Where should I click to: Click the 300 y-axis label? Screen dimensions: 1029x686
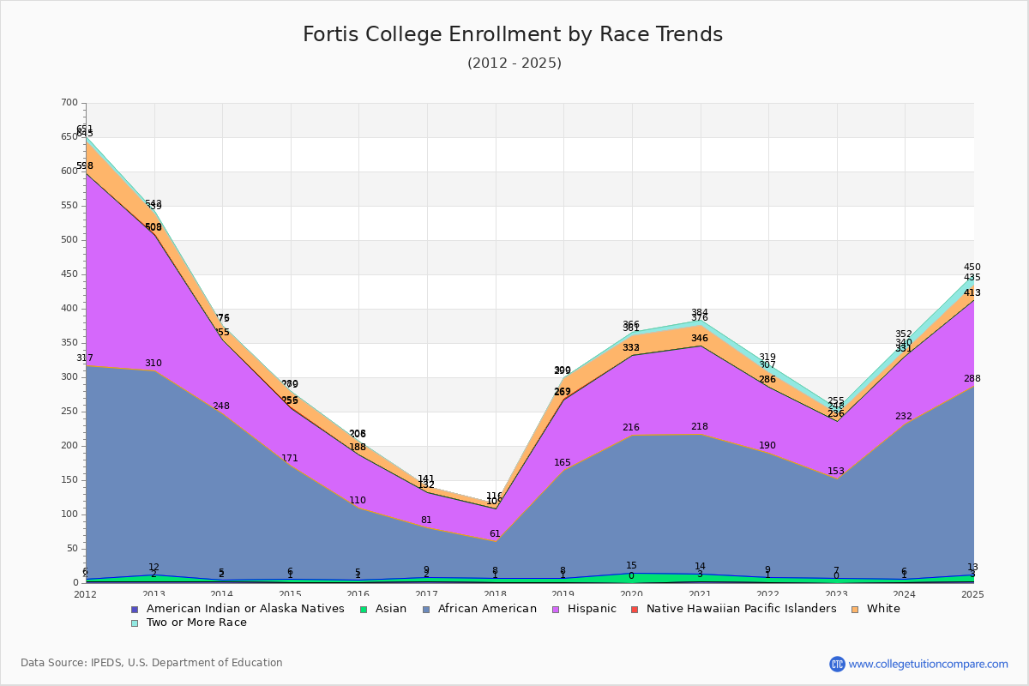(69, 377)
